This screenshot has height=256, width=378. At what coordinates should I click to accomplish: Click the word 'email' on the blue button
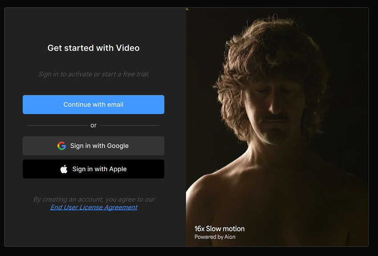tap(115, 104)
